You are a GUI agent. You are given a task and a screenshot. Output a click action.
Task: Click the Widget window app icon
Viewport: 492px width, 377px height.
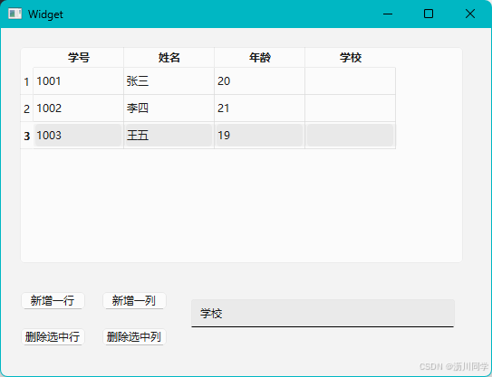coord(15,14)
